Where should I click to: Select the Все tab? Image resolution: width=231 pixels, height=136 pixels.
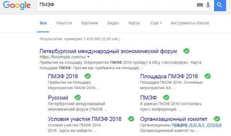pos(43,23)
